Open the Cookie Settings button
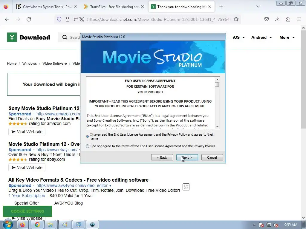 click(27, 211)
